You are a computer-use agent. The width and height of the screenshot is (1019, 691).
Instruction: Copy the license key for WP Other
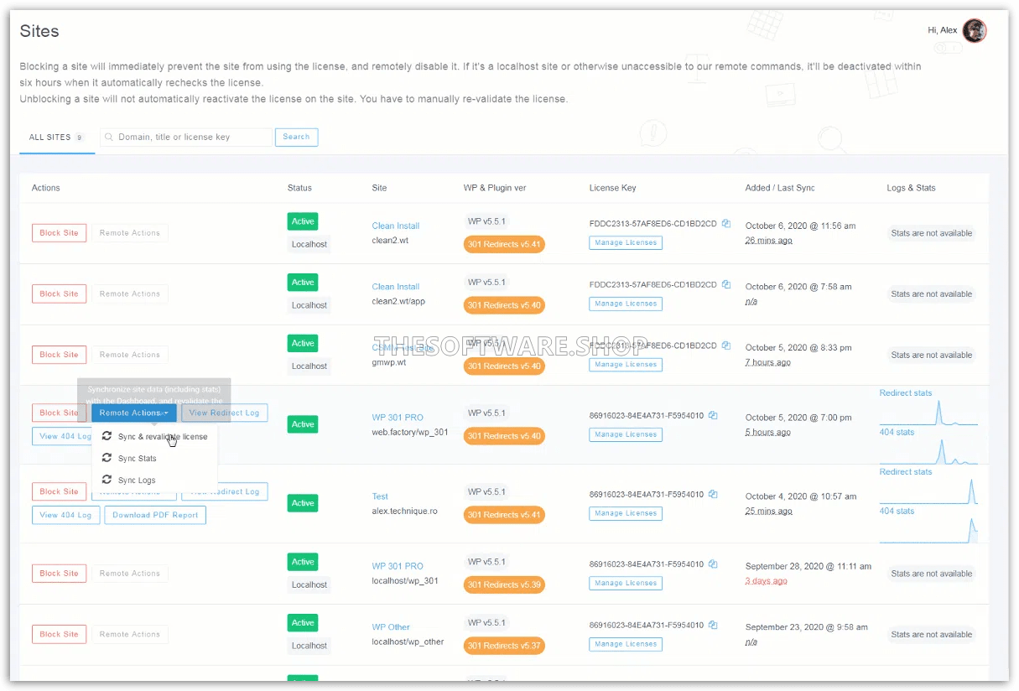[x=713, y=625]
